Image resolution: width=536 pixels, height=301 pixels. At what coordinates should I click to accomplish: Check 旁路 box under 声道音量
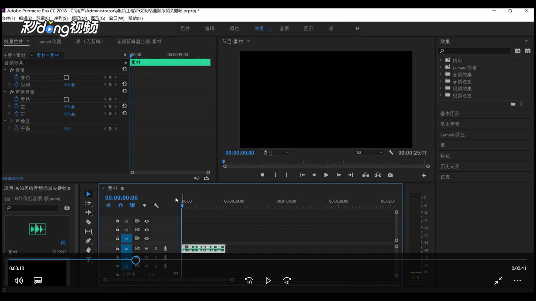click(66, 100)
